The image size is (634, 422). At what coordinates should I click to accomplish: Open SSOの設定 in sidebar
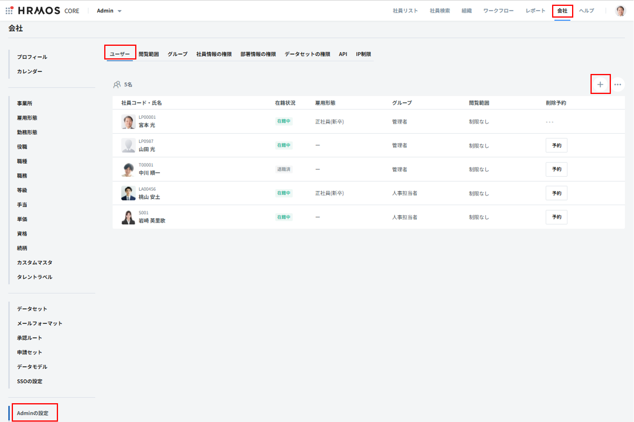click(30, 381)
